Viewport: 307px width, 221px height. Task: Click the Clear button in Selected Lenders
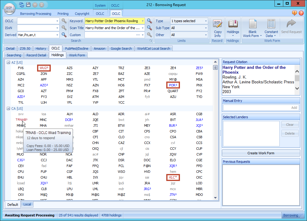(x=290, y=125)
